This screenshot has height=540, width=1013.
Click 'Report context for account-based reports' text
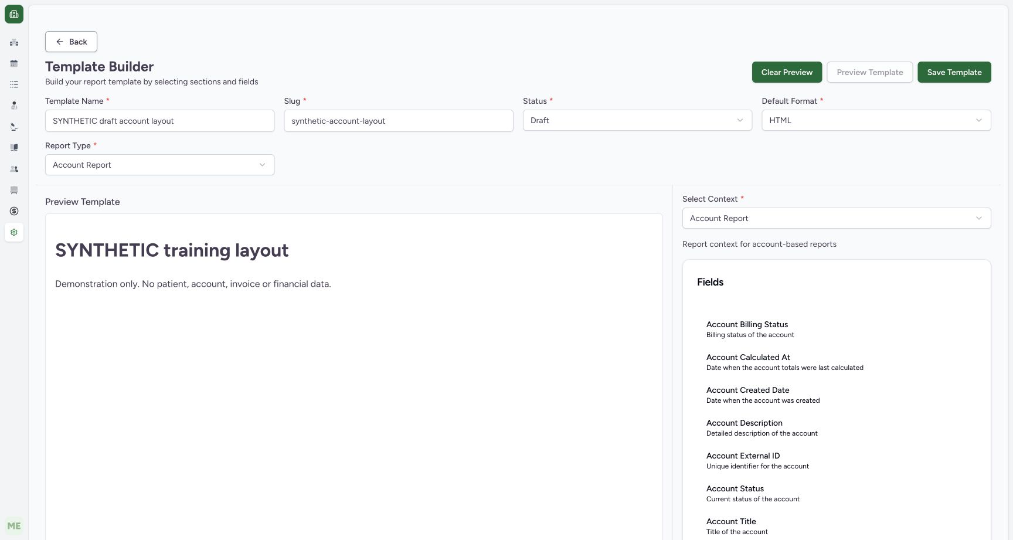(759, 244)
